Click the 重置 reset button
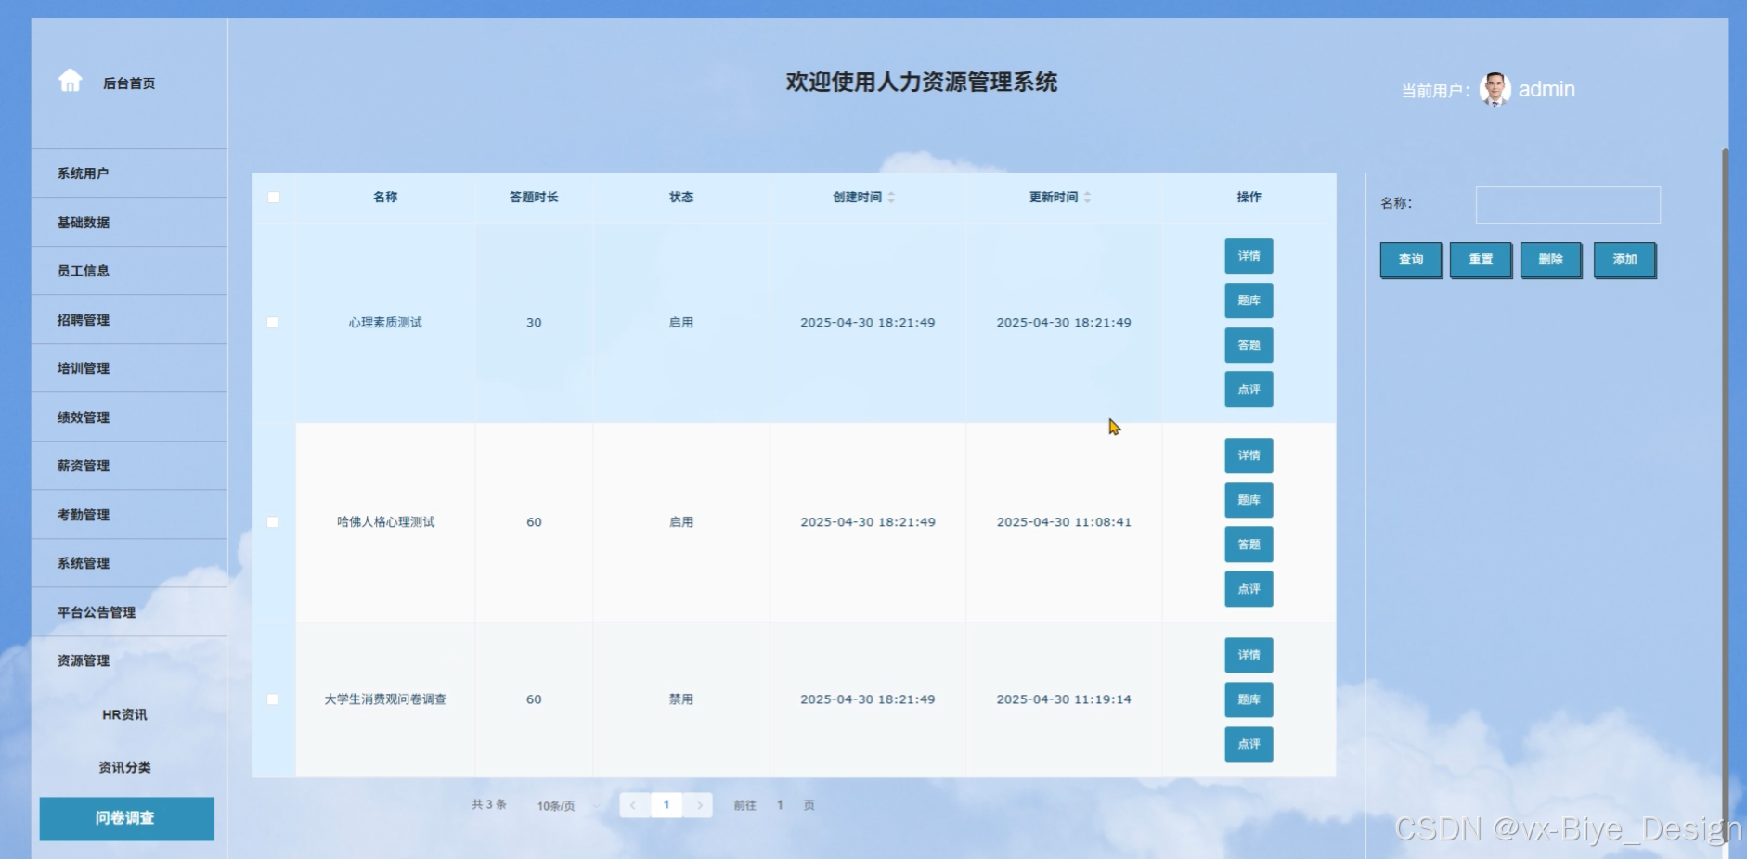Viewport: 1747px width, 859px height. pos(1481,260)
